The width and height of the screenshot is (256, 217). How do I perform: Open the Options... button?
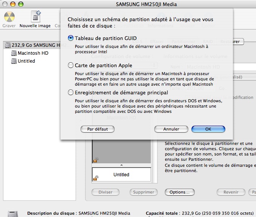[x=180, y=192]
